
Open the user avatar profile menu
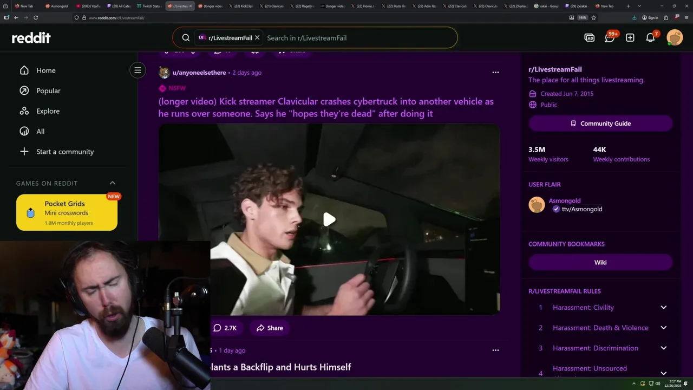[675, 38]
